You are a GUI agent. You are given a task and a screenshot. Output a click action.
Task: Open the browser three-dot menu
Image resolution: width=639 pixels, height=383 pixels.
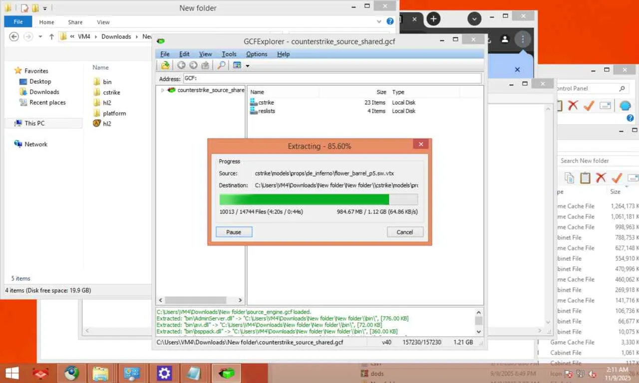[522, 39]
